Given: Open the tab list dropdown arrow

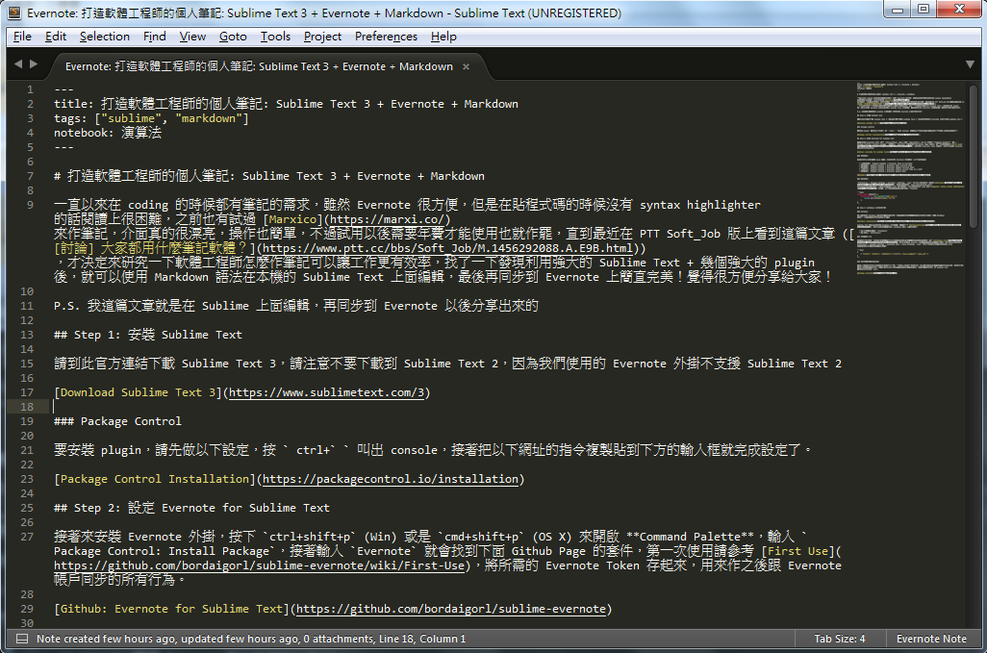Looking at the screenshot, I should [x=970, y=64].
